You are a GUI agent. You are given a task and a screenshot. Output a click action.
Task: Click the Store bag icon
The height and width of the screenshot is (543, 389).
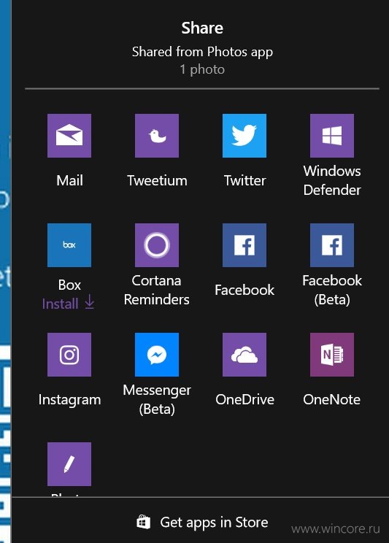[x=143, y=523]
